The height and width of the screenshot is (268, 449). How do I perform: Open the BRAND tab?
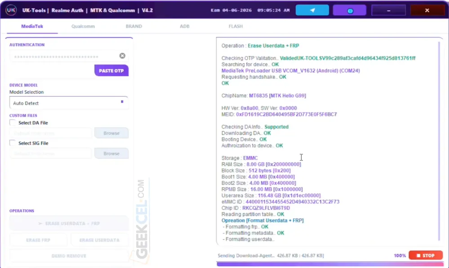click(x=134, y=26)
